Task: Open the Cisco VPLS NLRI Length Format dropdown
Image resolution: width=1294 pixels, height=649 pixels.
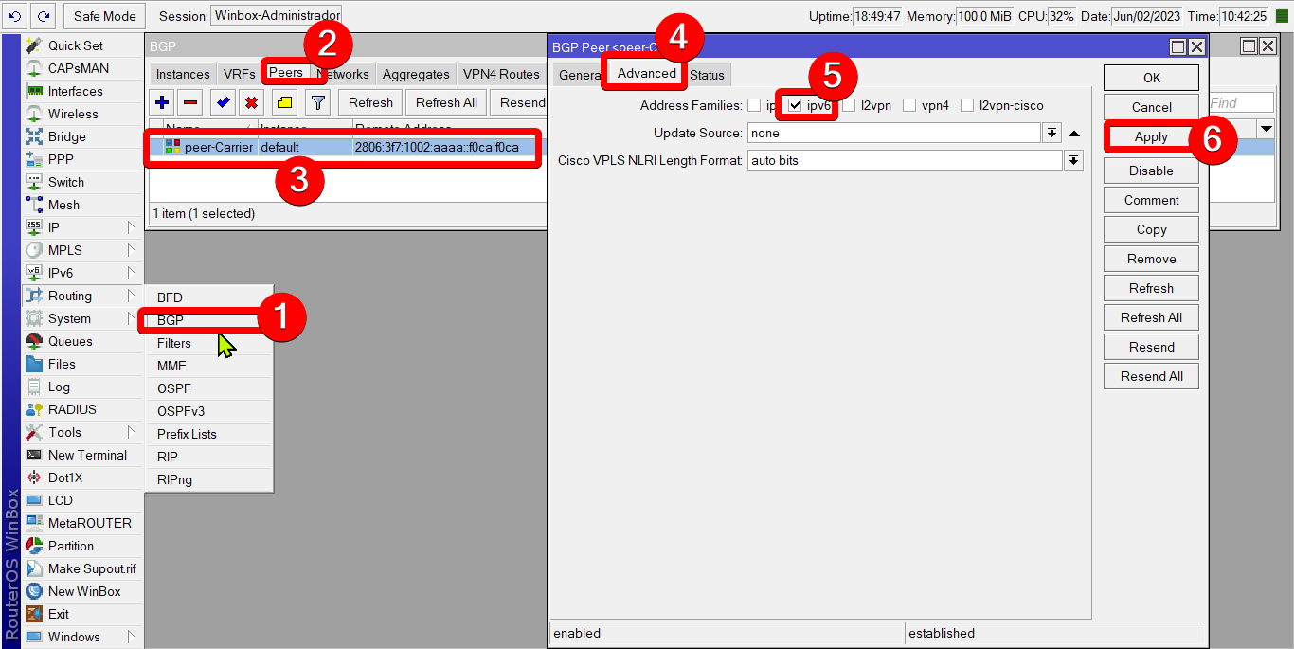Action: [1073, 160]
